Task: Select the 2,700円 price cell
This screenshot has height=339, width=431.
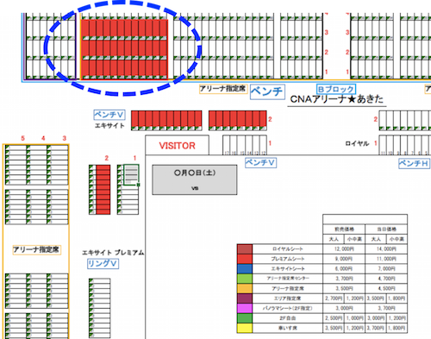Action: 334,298
